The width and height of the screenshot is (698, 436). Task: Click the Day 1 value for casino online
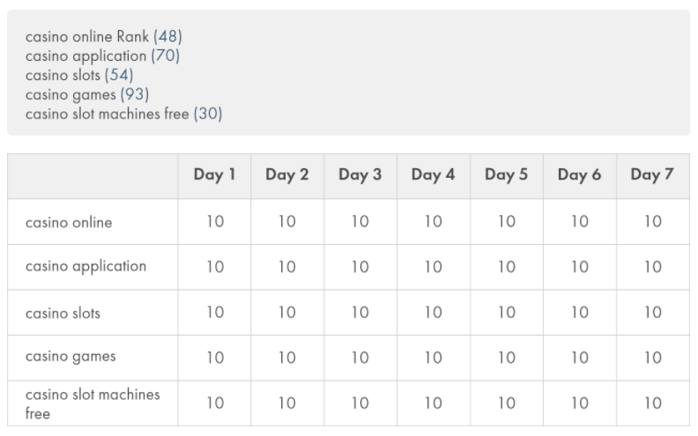pos(215,222)
